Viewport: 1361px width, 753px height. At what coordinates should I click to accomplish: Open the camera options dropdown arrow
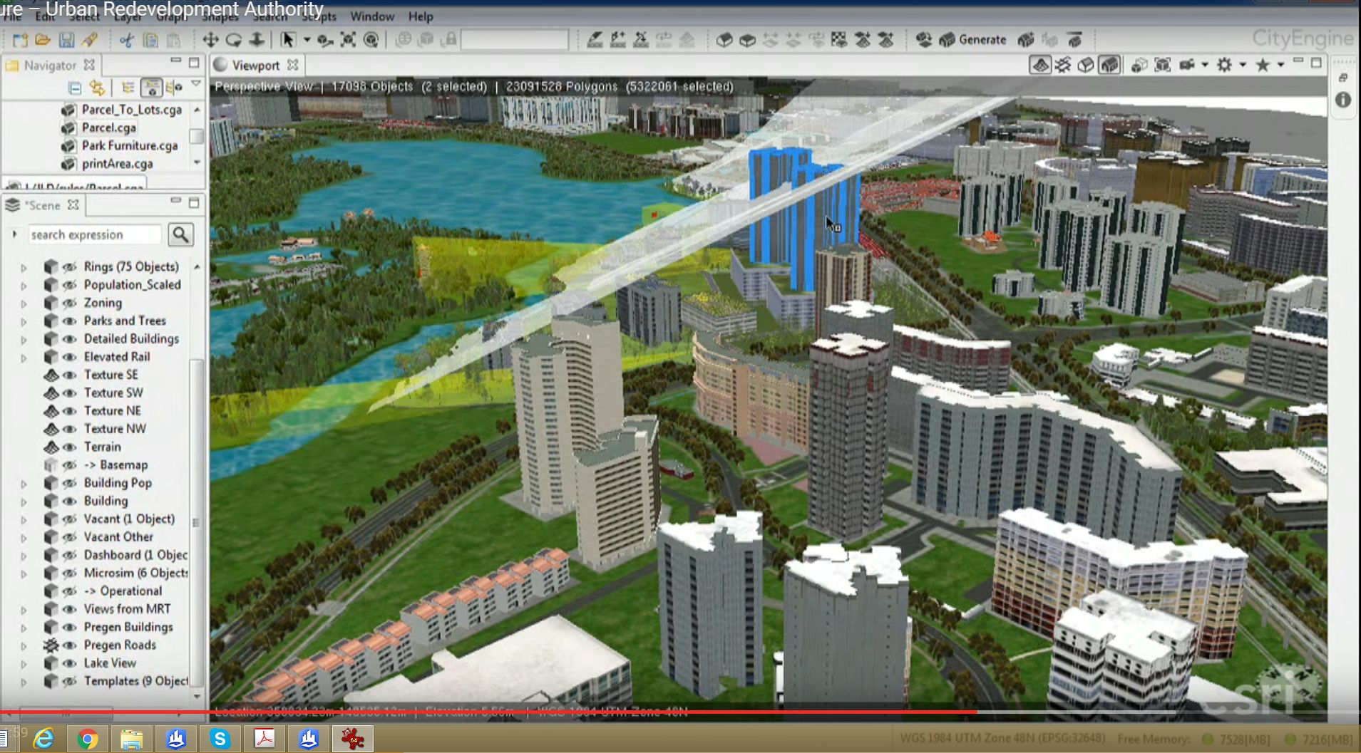pos(1204,65)
